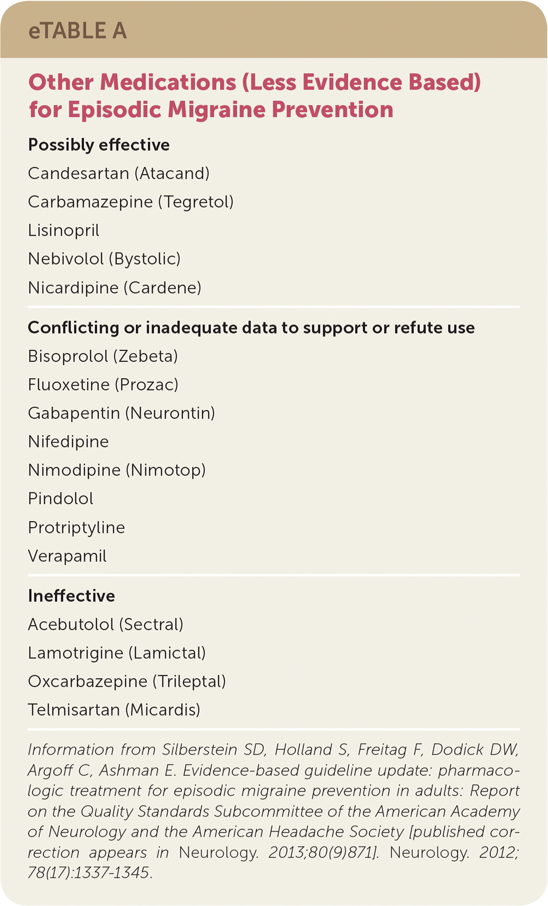Select the Acebutolol (Sectral) entry
The image size is (548, 906).
pyautogui.click(x=106, y=625)
